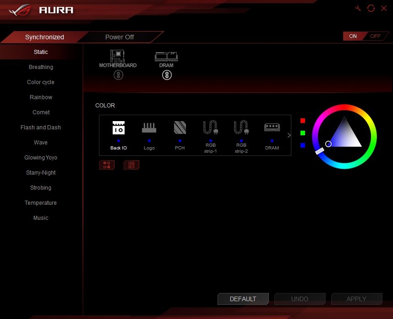Toggle the Motherboard sync link icon
The image size is (393, 319).
118,75
